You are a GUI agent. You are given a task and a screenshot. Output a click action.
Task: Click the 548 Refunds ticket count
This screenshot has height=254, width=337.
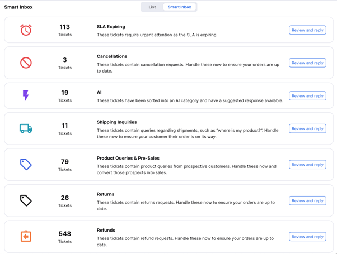65,234
